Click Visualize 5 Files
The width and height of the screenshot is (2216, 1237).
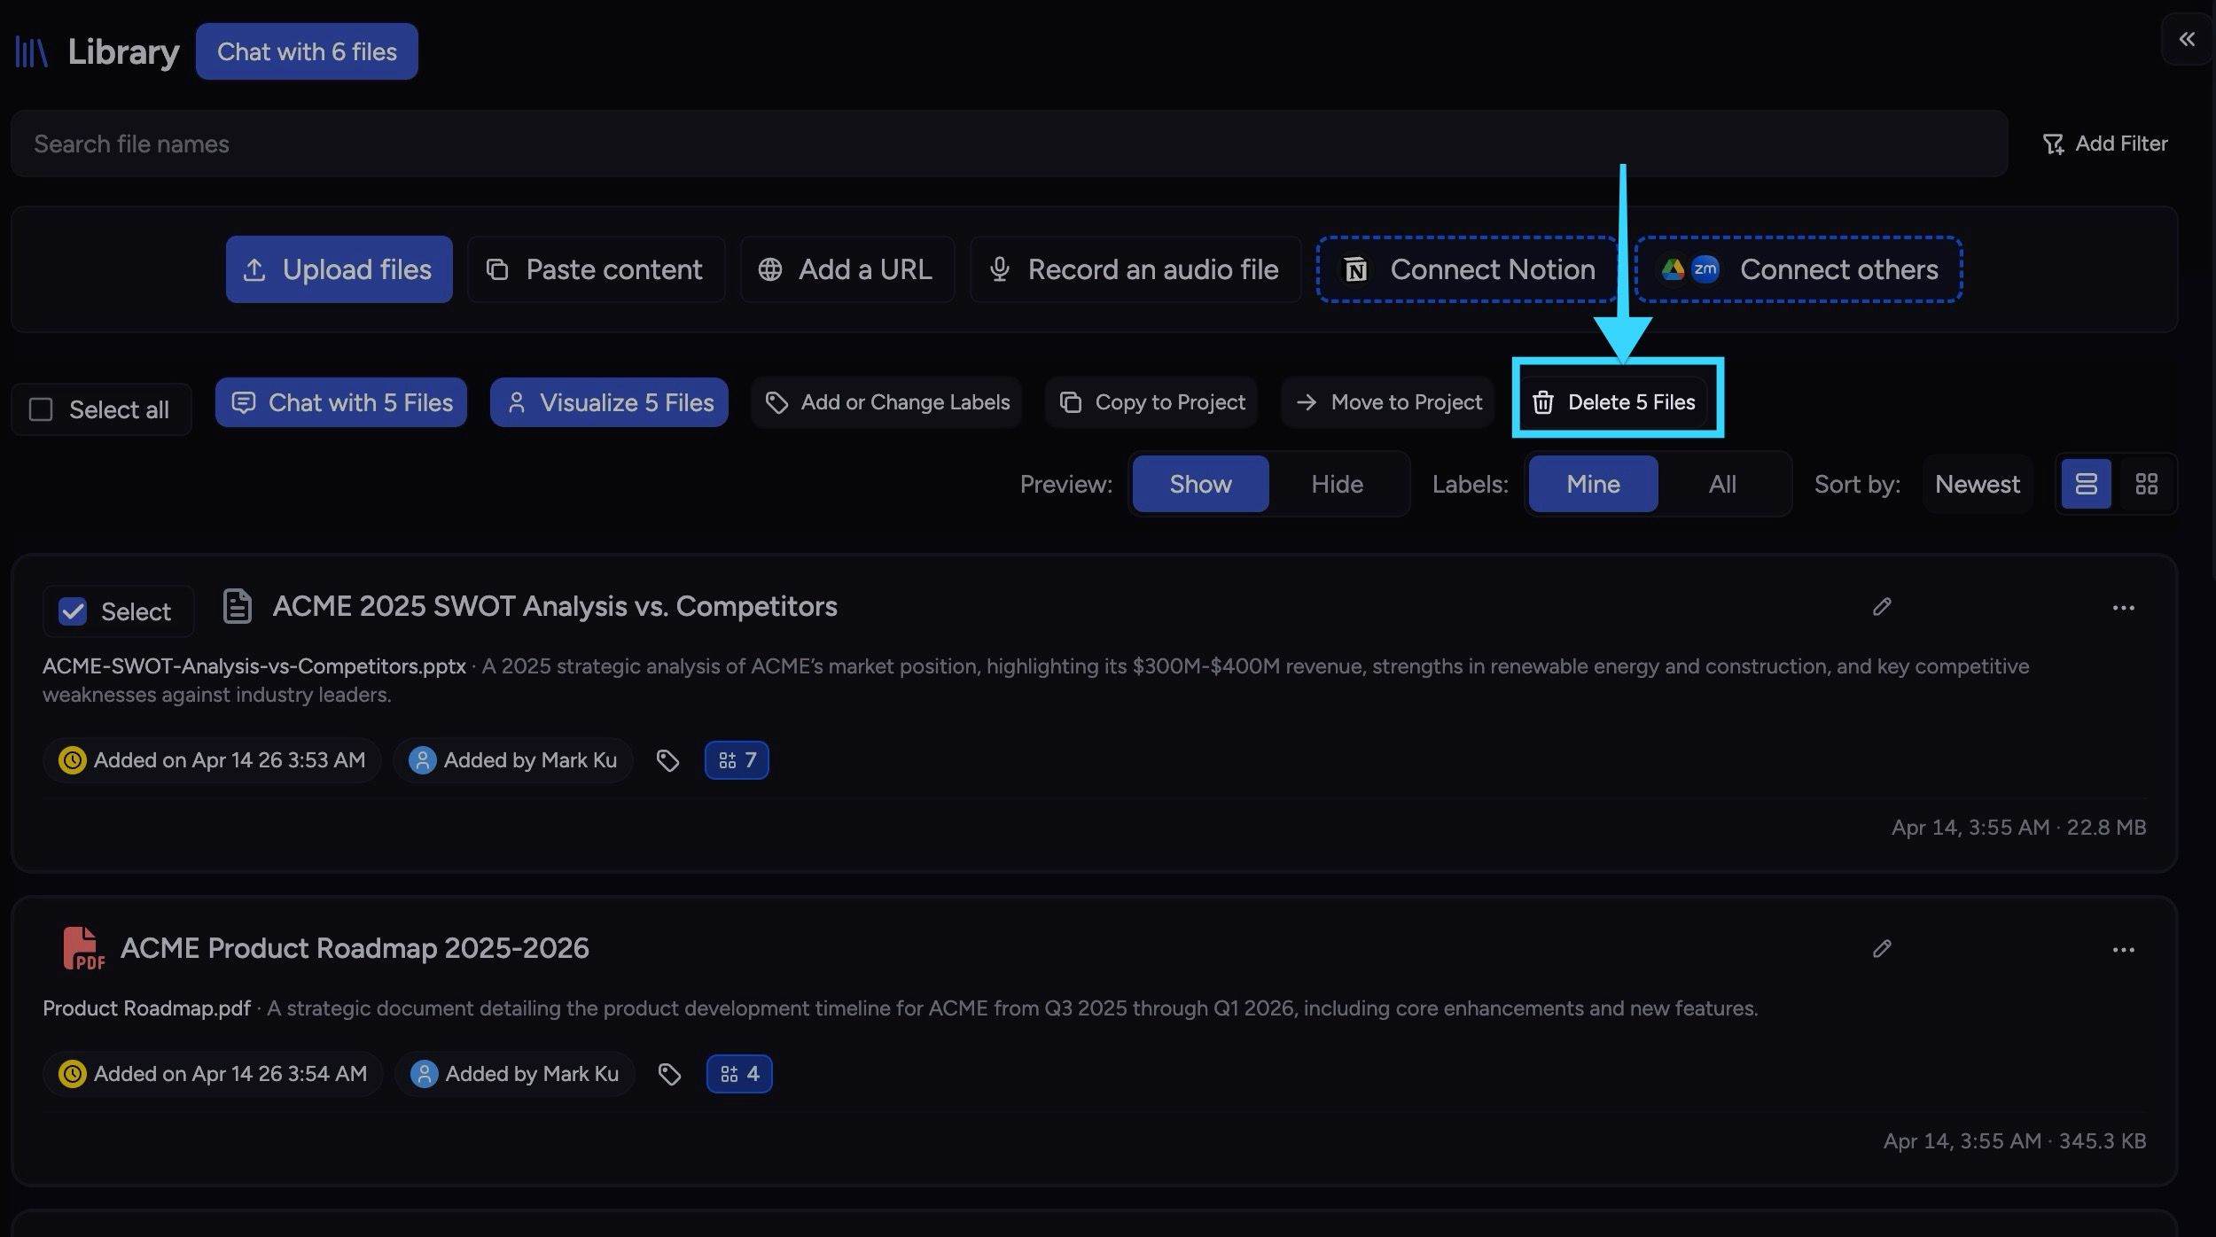point(609,402)
